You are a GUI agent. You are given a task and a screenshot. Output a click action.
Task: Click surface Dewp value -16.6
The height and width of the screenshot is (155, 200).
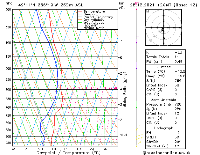click(180, 76)
